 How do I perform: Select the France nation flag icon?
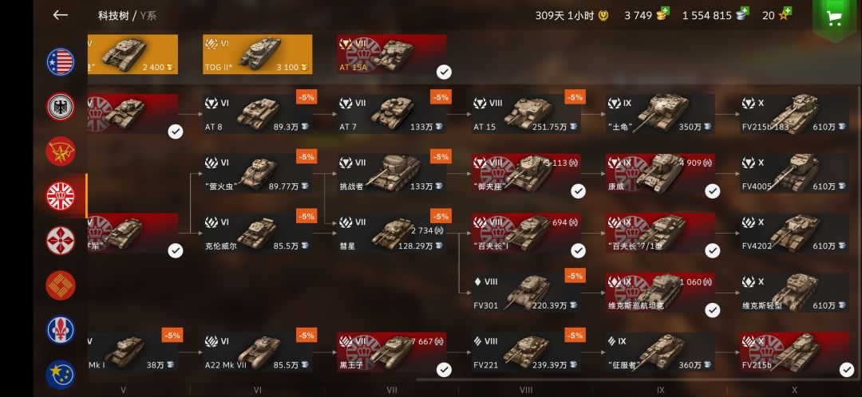pos(61,330)
